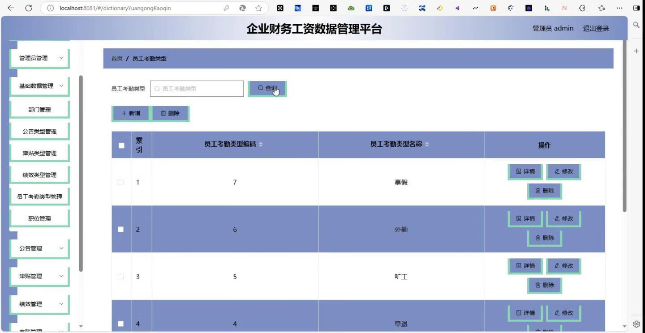Click the password key icon in address bar
645x333 pixels.
pyautogui.click(x=227, y=8)
